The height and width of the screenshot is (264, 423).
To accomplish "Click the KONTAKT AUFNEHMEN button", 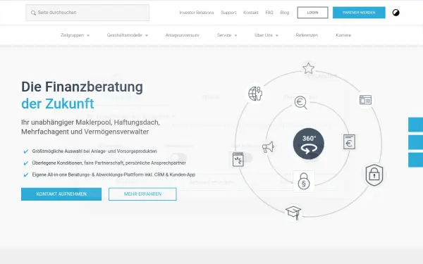I will [61, 194].
